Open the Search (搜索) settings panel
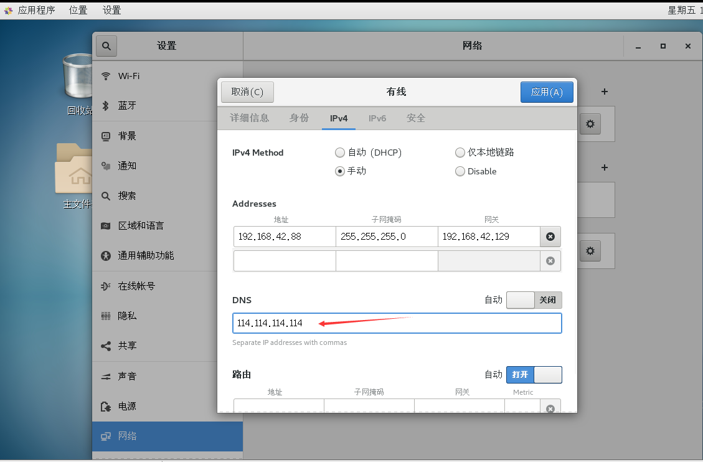Screen dimensions: 703x462 pyautogui.click(x=167, y=196)
